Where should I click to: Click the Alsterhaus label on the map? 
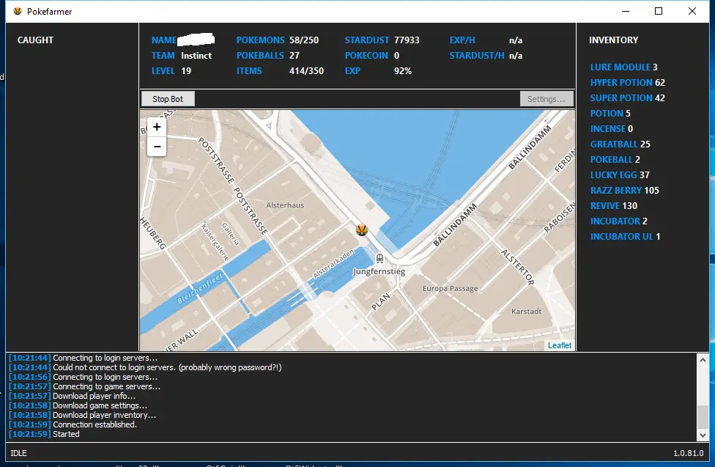pyautogui.click(x=285, y=206)
